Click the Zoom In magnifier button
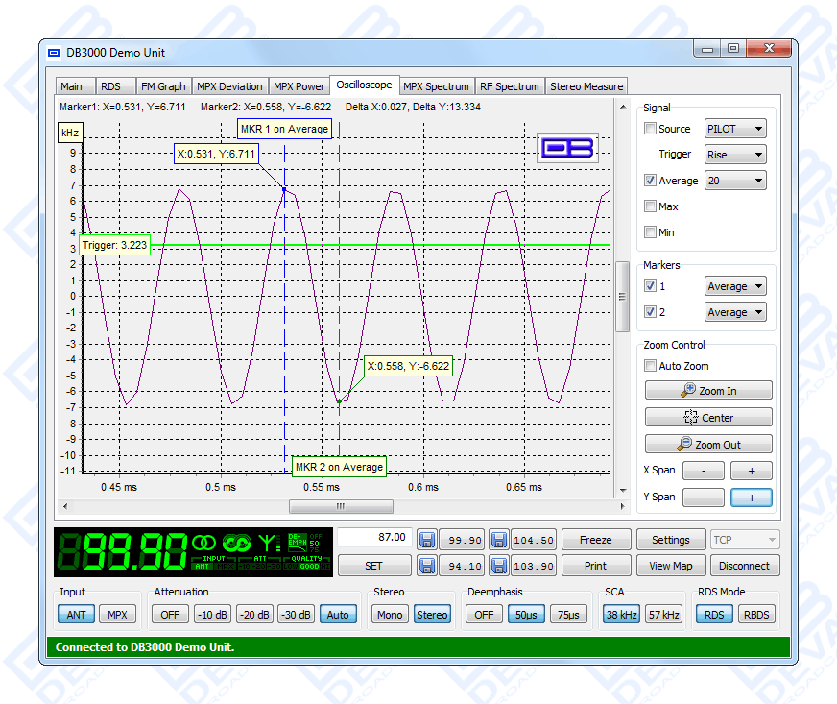This screenshot has width=837, height=704. (x=708, y=391)
